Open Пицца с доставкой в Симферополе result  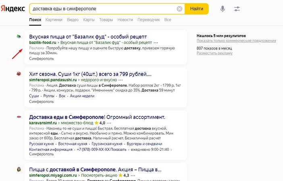(95, 169)
